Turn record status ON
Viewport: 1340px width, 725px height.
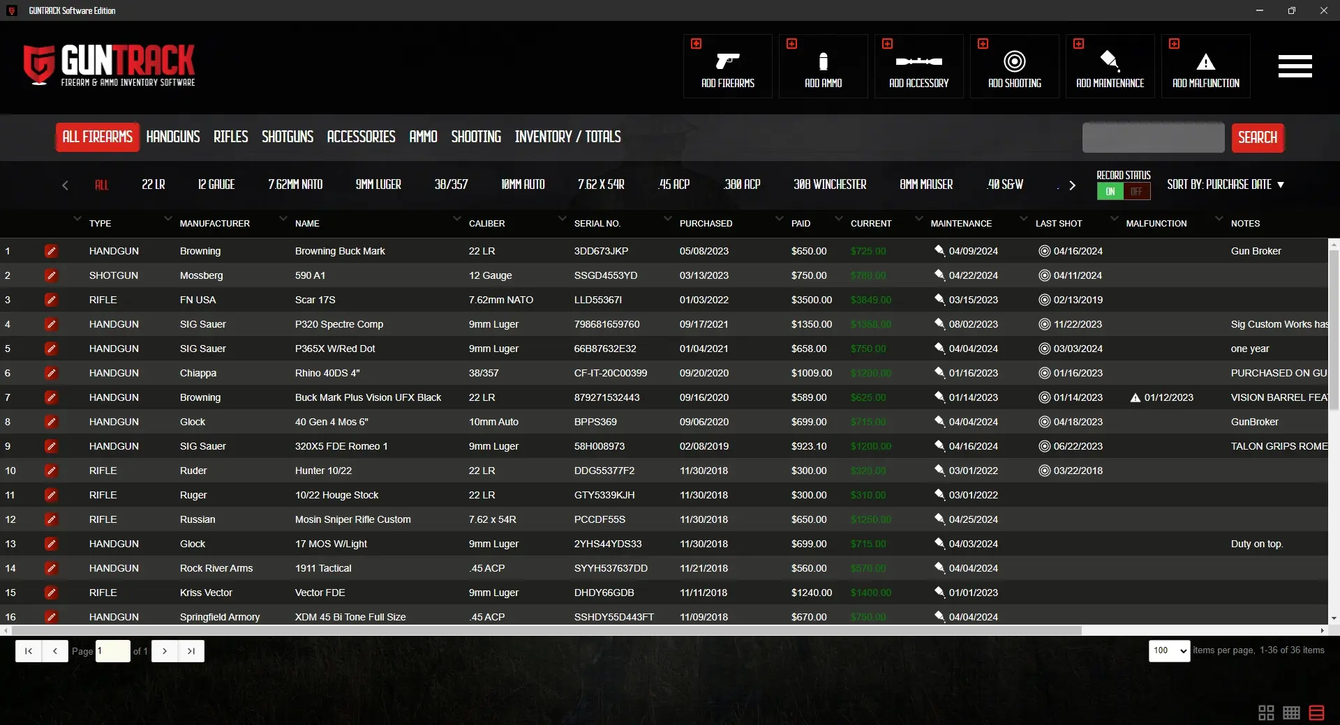pyautogui.click(x=1110, y=192)
